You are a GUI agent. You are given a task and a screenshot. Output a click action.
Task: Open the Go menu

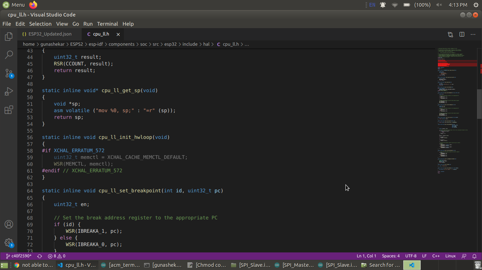pos(76,24)
